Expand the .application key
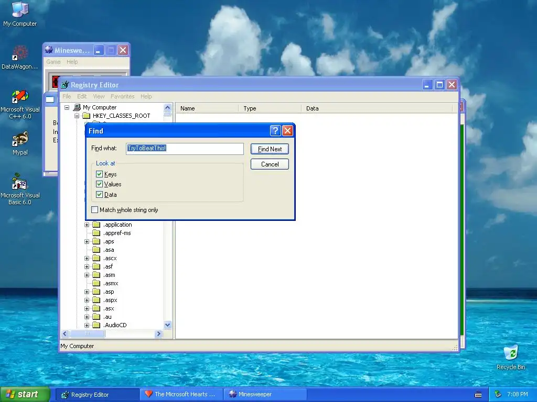 pos(87,225)
